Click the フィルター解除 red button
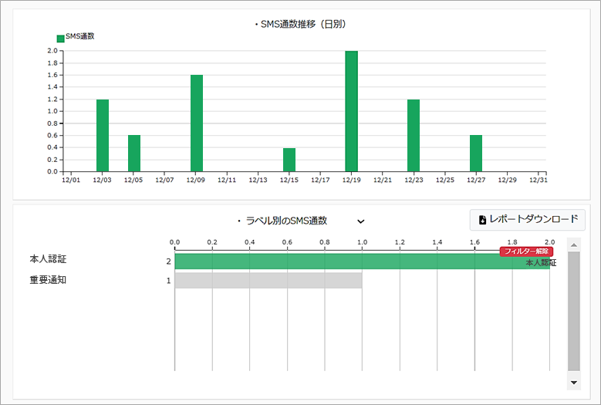The width and height of the screenshot is (601, 405). [526, 251]
